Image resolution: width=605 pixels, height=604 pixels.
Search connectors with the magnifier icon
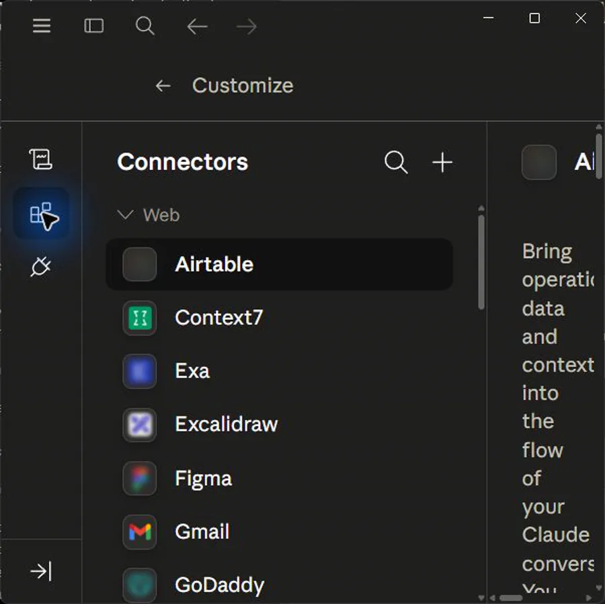pyautogui.click(x=396, y=162)
